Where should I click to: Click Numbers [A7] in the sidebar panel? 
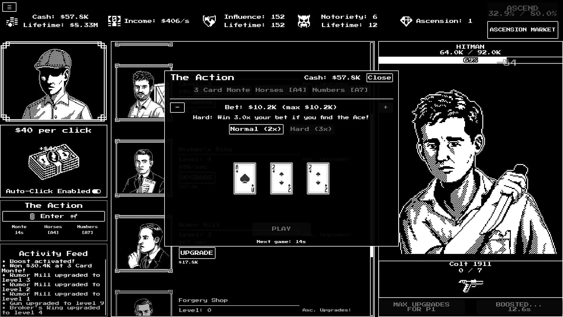[x=87, y=230]
